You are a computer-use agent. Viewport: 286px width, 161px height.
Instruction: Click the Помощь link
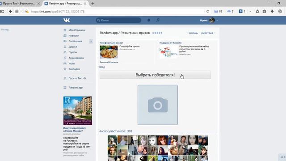click(193, 33)
